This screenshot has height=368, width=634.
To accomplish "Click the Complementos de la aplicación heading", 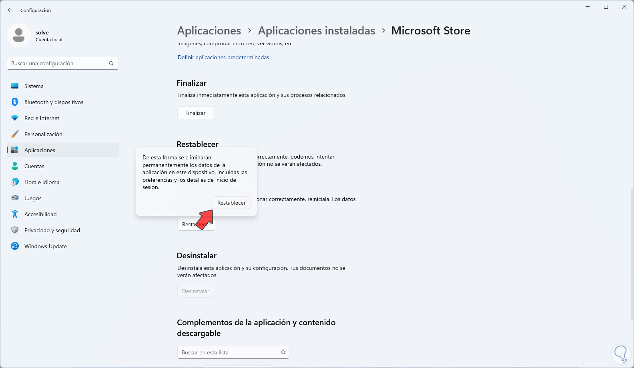I will coord(256,328).
